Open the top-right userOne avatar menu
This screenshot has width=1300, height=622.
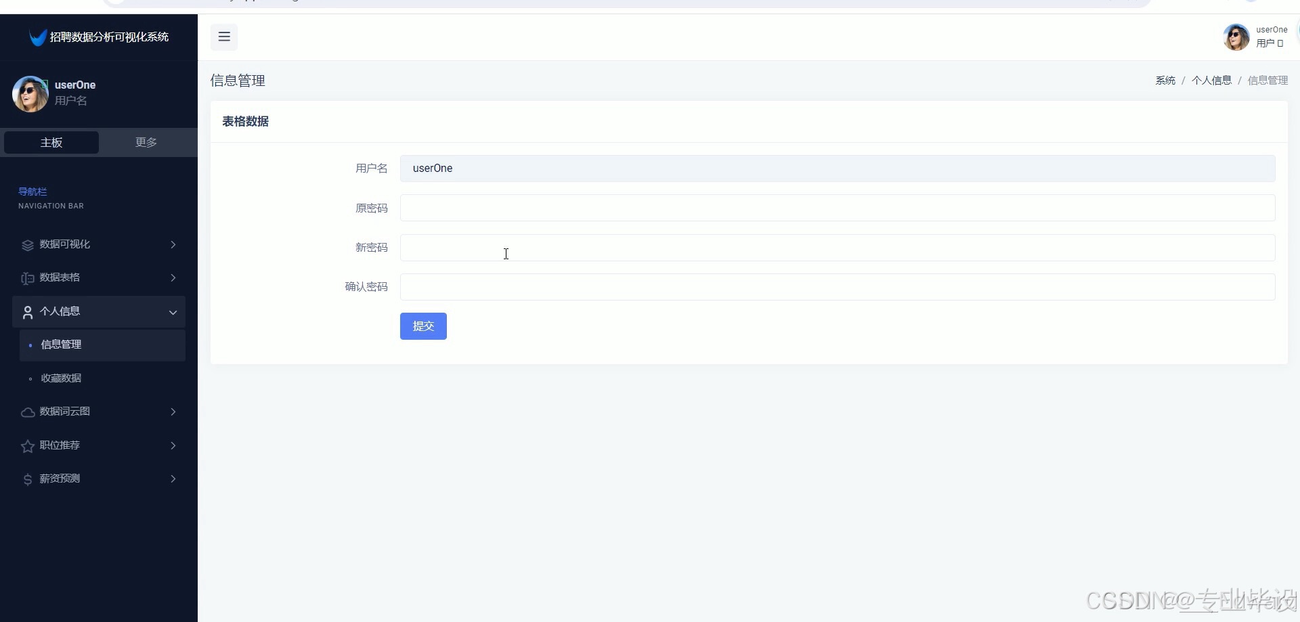[x=1236, y=37]
